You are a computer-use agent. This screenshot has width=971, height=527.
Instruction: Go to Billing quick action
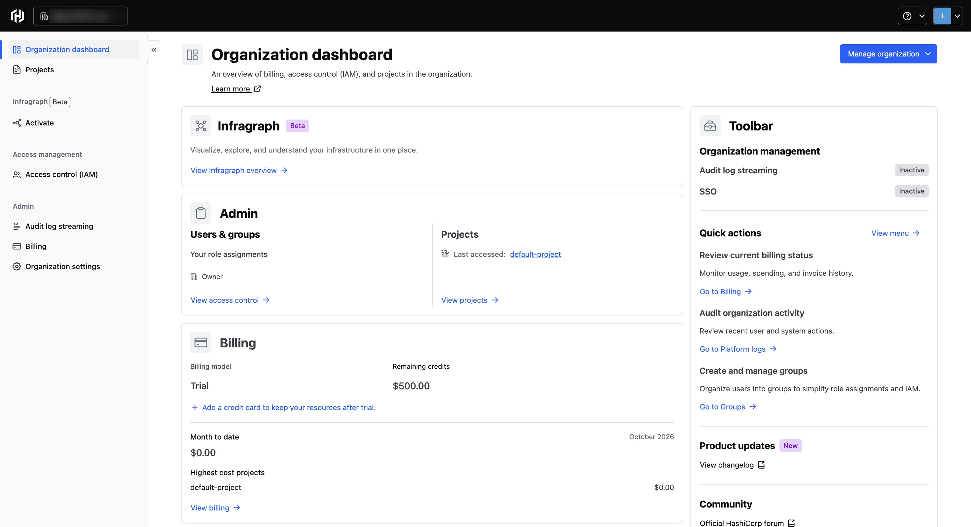click(x=726, y=291)
